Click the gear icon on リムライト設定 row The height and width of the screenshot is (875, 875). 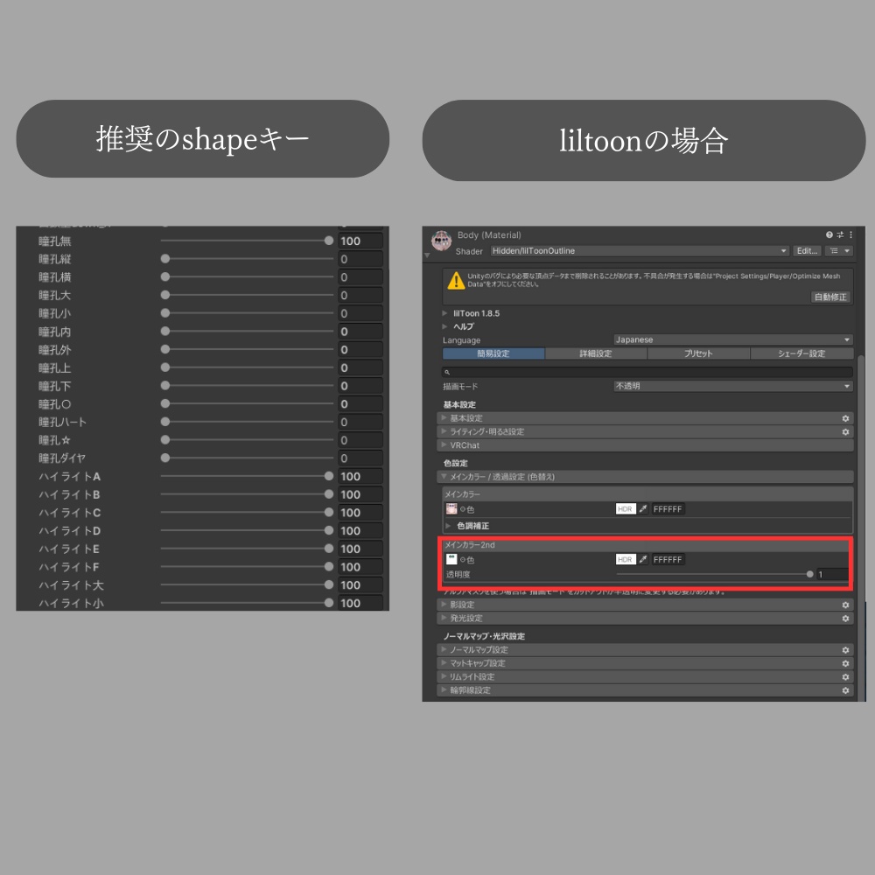pyautogui.click(x=845, y=677)
